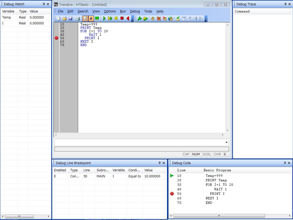Click the red left-pointing arrow icon

click(128, 18)
